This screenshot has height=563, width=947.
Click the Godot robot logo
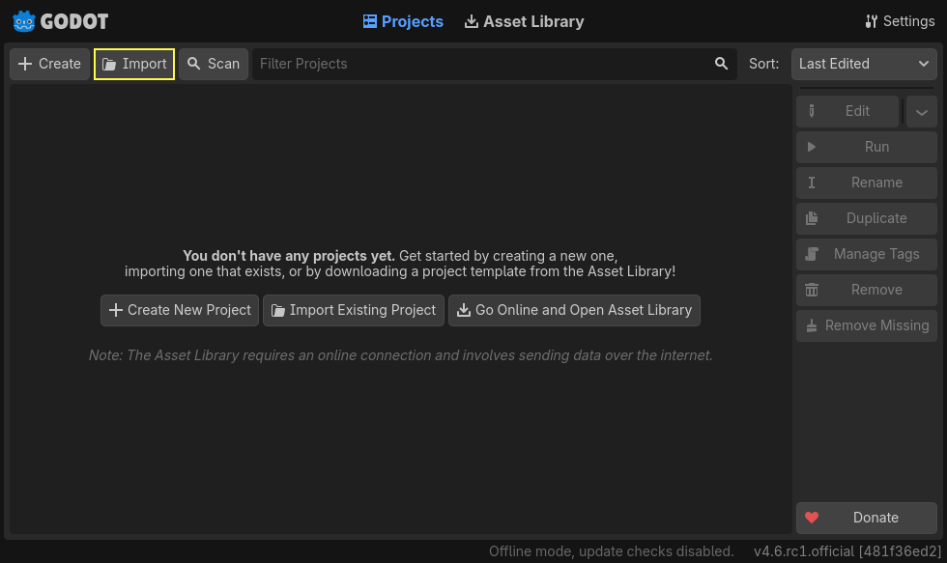click(22, 20)
